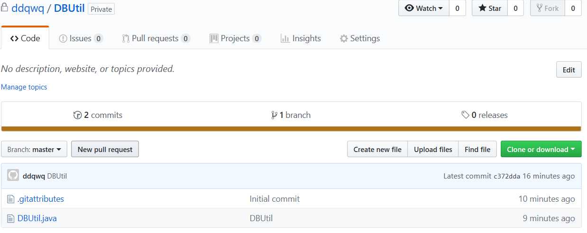Open the Projects tab
The width and height of the screenshot is (587, 233).
point(235,38)
